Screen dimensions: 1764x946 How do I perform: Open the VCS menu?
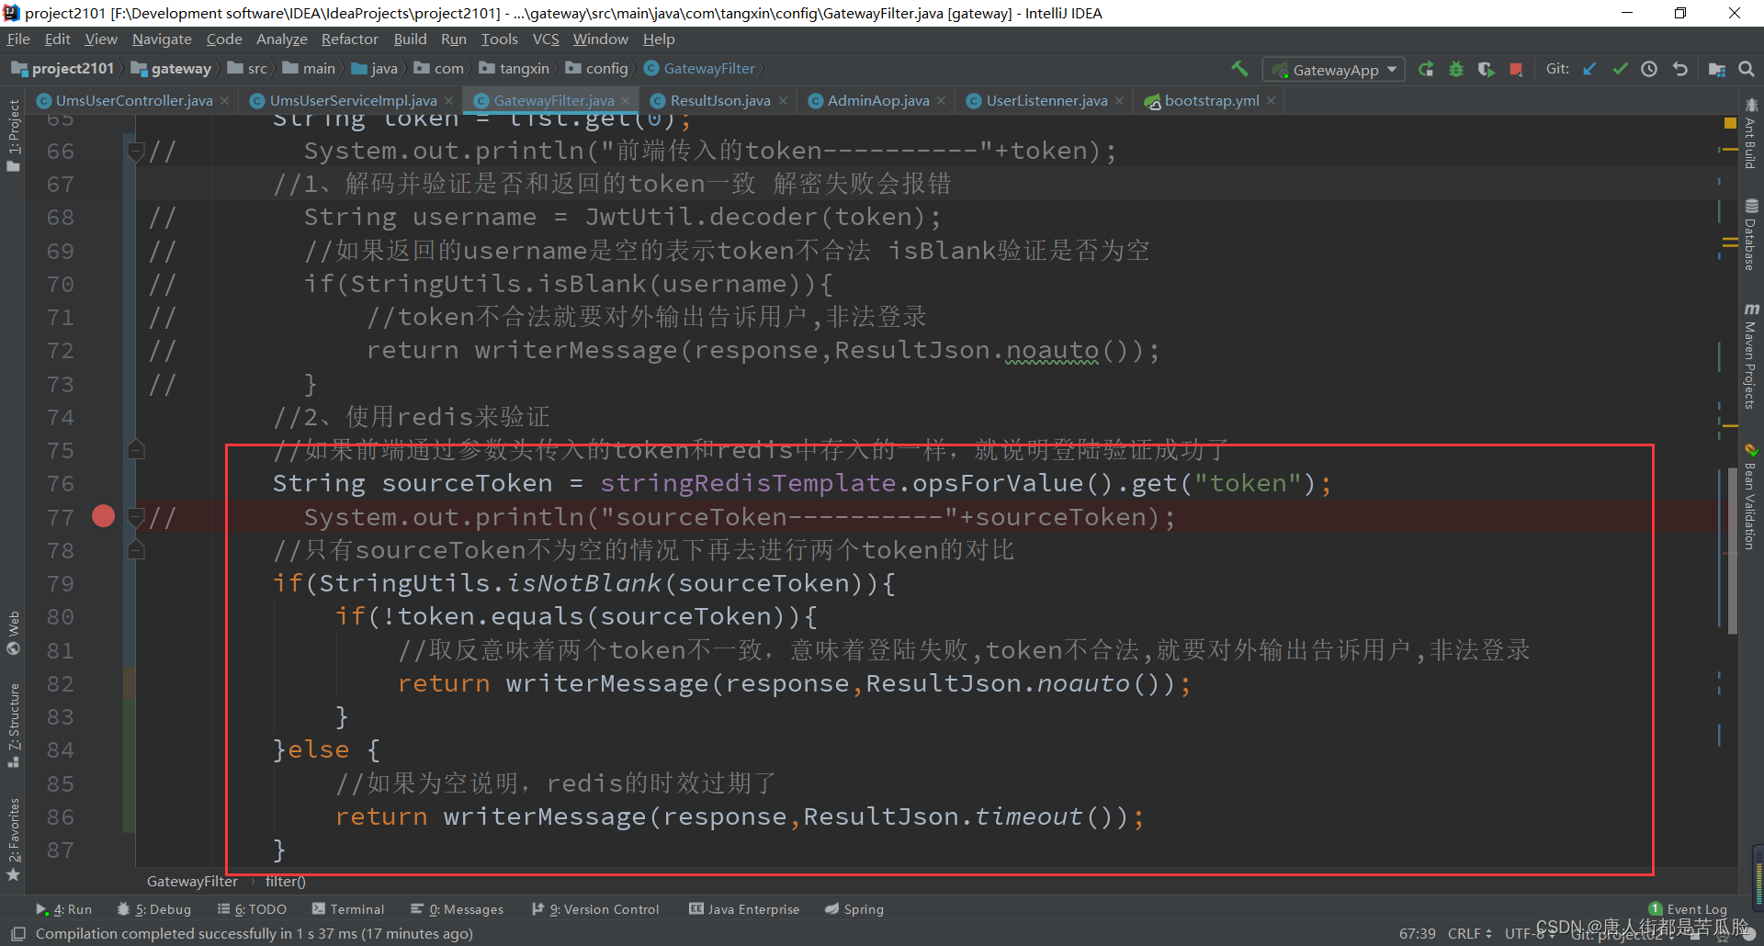[546, 39]
